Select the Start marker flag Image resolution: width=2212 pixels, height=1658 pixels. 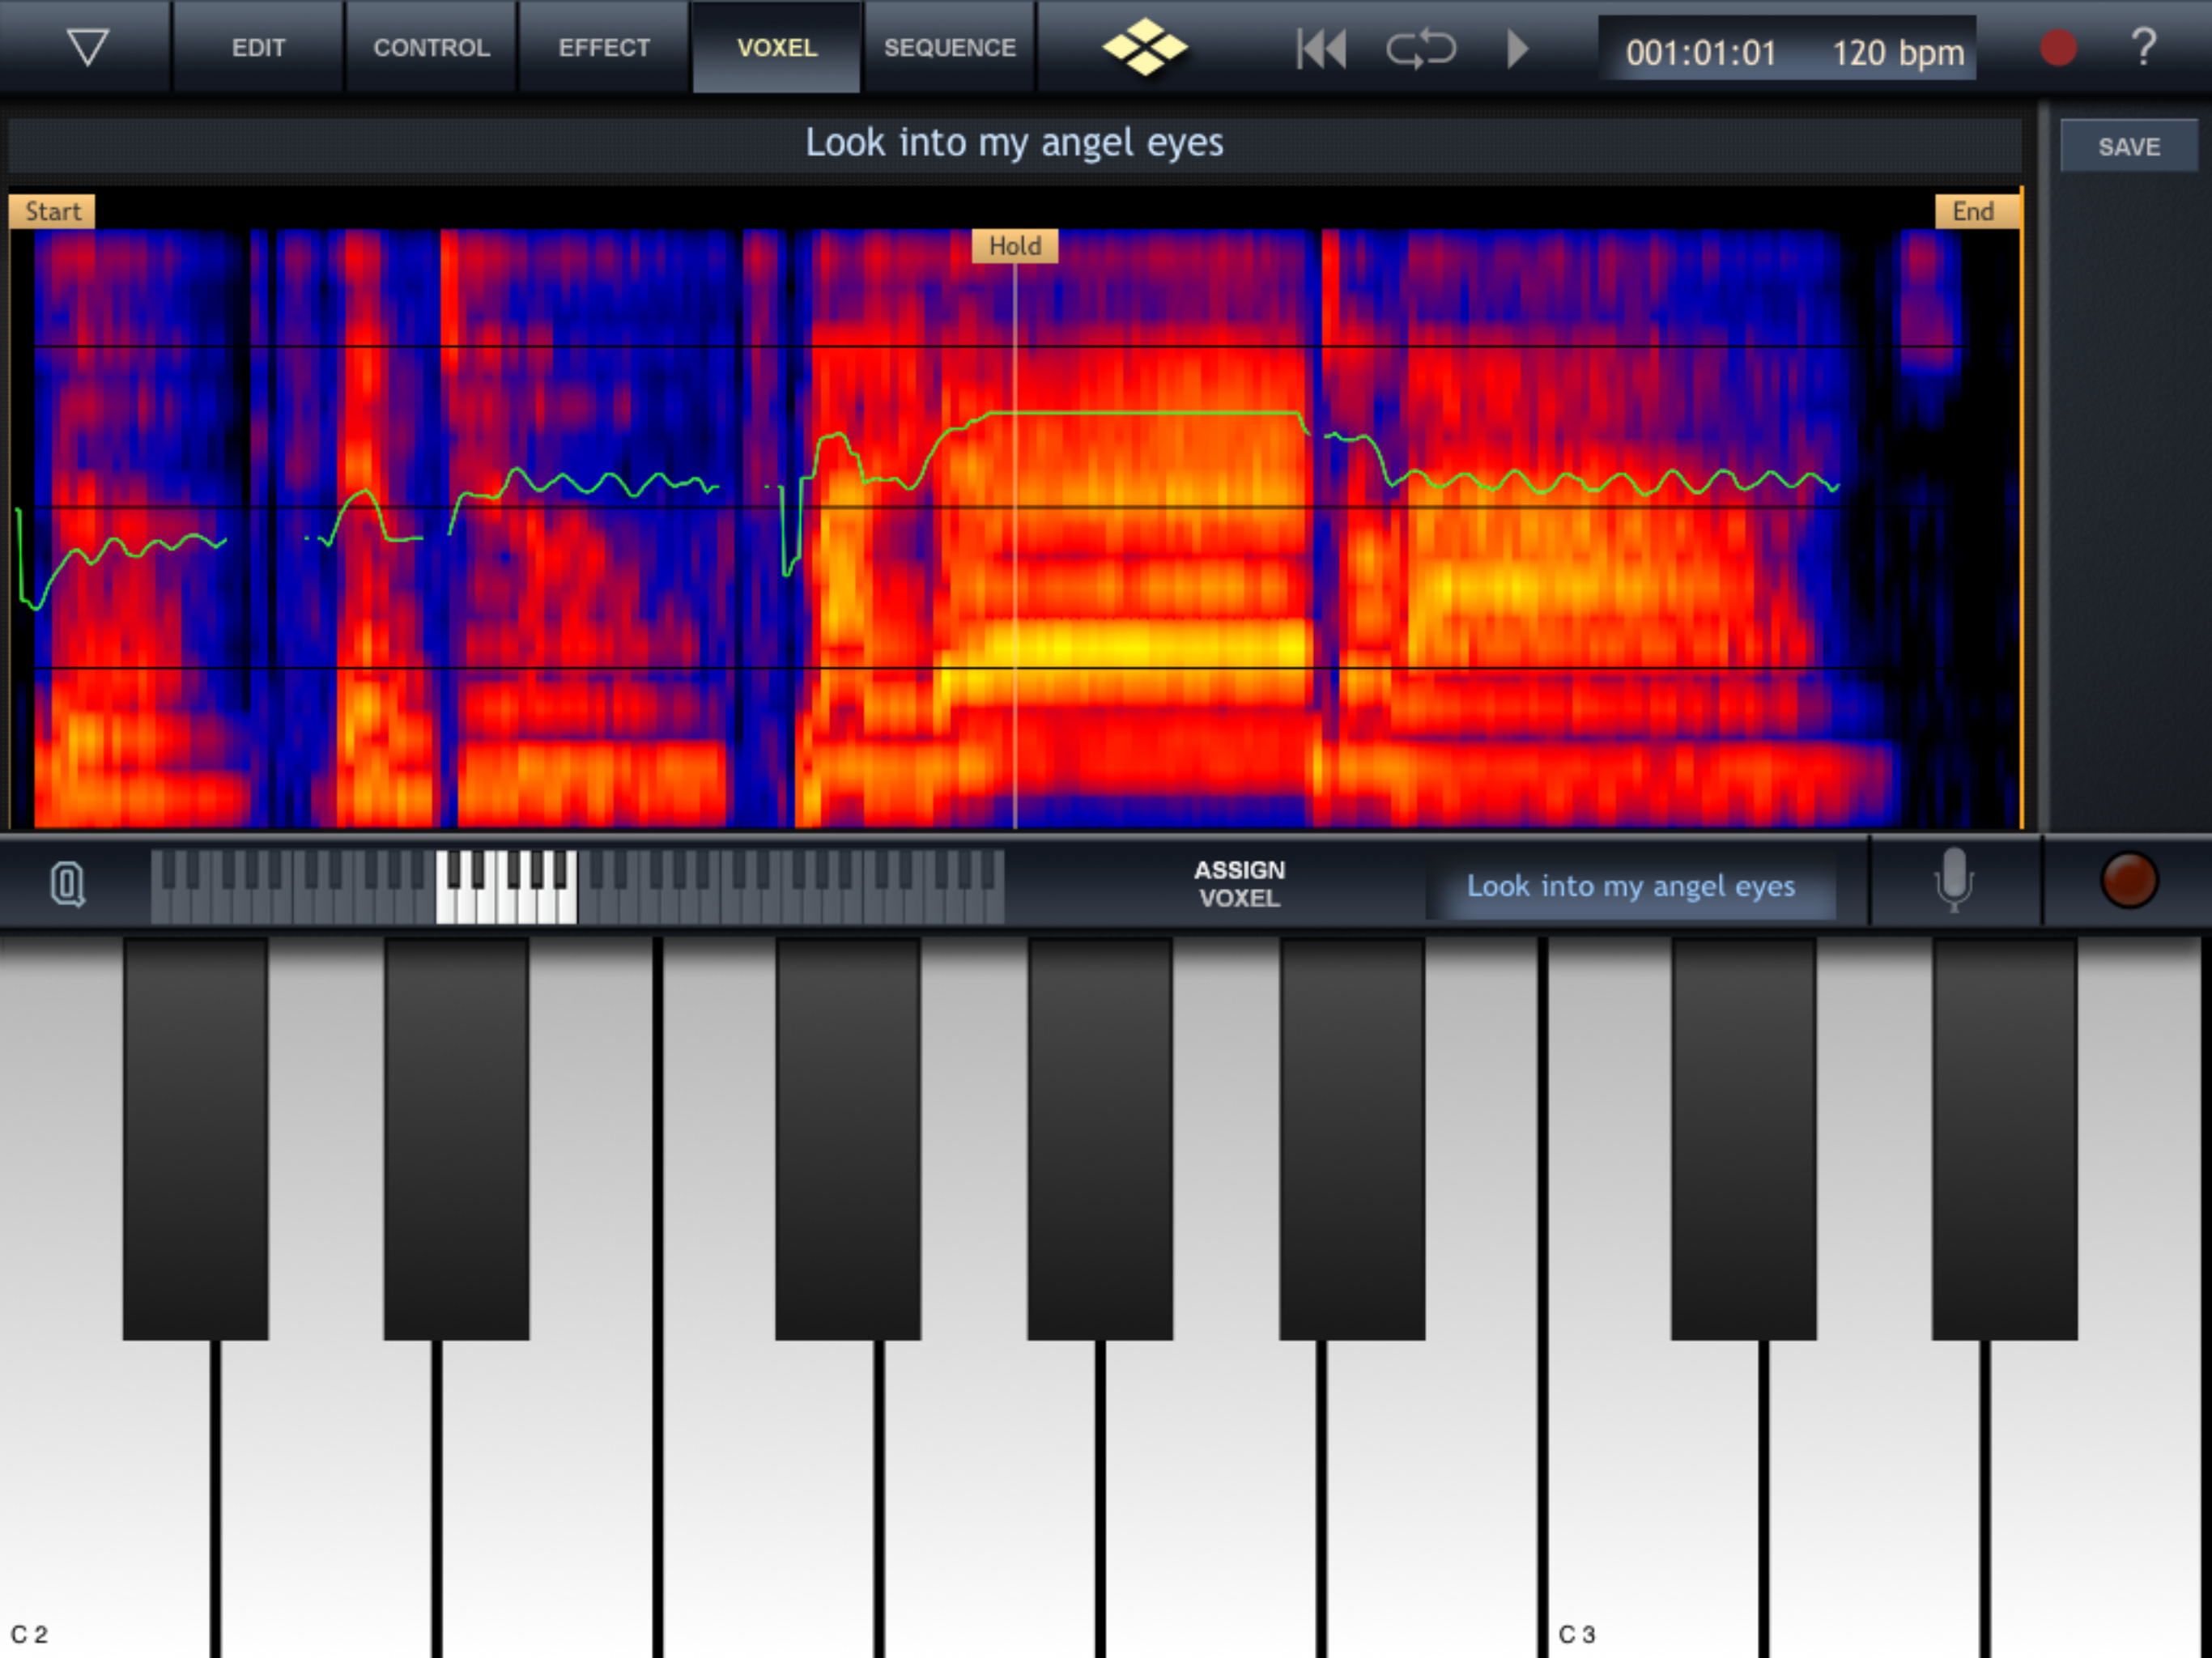tap(52, 211)
